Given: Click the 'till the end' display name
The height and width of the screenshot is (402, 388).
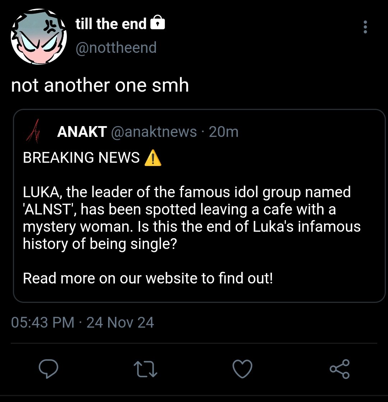Looking at the screenshot, I should (x=111, y=24).
